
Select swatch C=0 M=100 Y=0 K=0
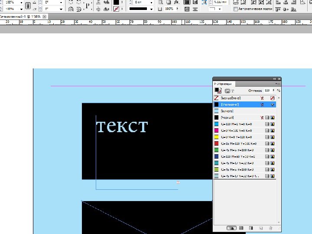pyautogui.click(x=244, y=130)
